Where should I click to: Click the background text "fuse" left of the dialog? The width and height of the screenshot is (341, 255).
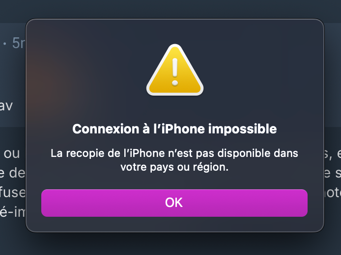pos(13,192)
